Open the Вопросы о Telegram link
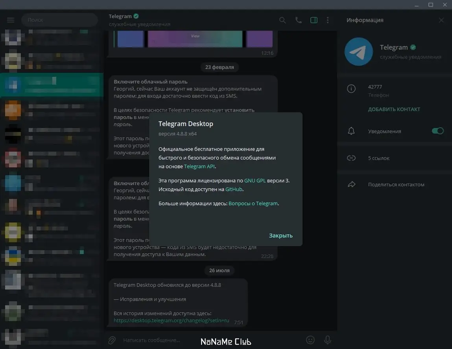 pyautogui.click(x=253, y=204)
